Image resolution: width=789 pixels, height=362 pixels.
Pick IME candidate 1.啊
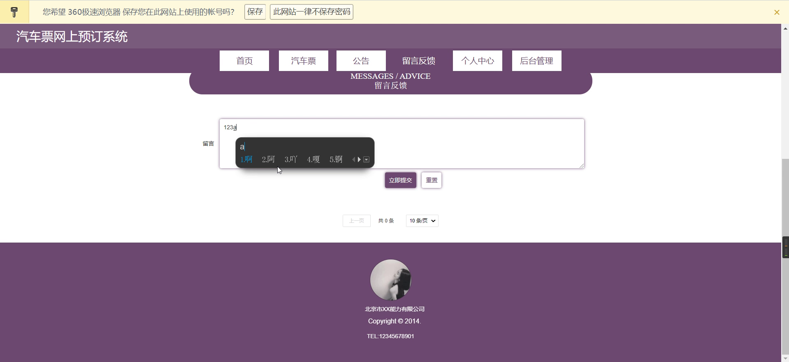[x=246, y=159]
